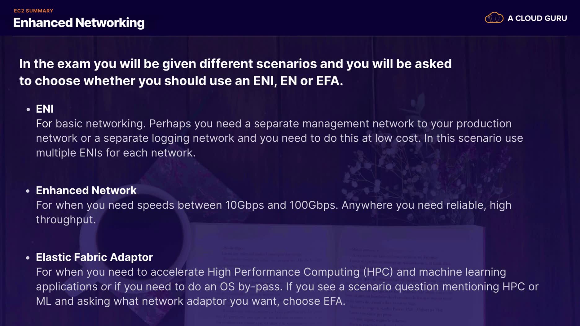Click the "Elastic Fabric Adaptor" bold heading
Screen dimensions: 580x326
click(94, 257)
